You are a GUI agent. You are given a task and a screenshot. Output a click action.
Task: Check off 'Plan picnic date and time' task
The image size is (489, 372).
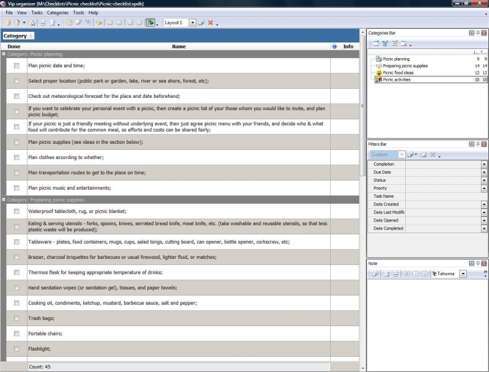[x=17, y=65]
